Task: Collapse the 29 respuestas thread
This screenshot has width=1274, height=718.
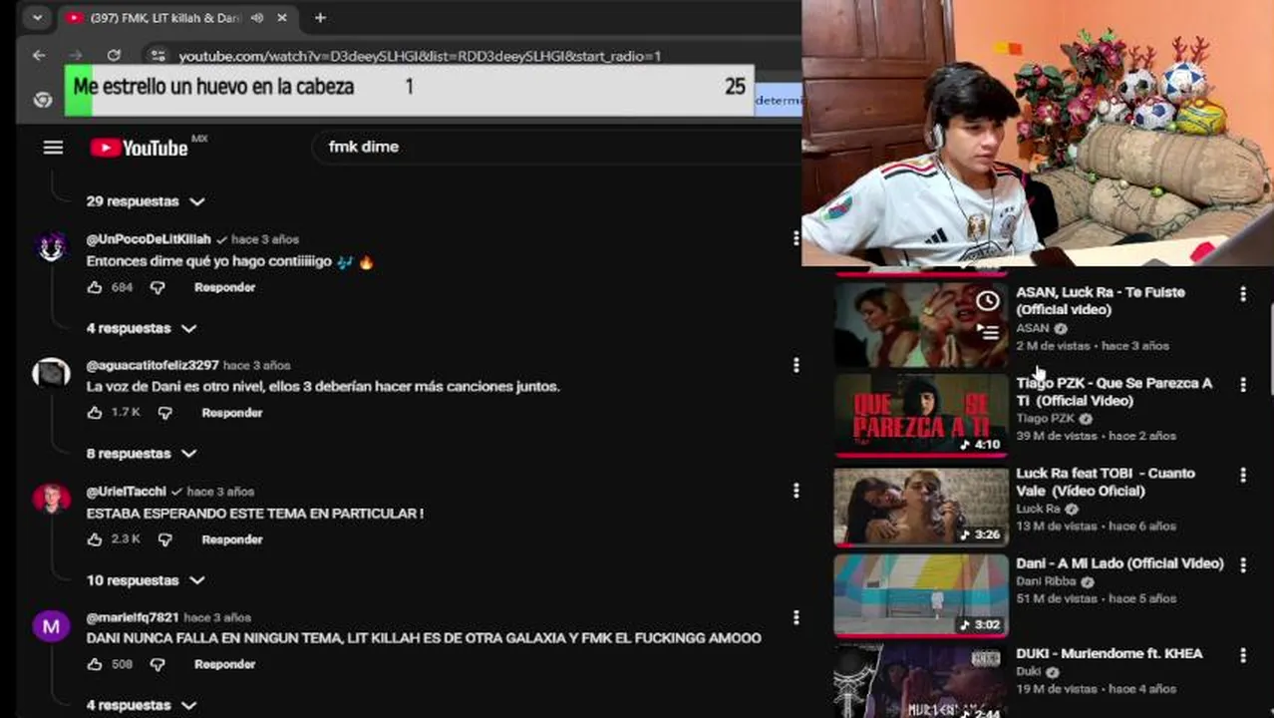Action: pos(146,201)
